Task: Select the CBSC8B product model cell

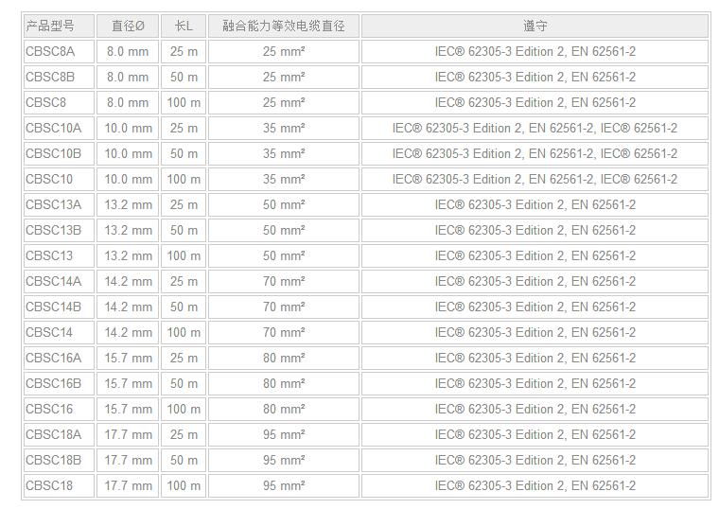Action: (50, 77)
